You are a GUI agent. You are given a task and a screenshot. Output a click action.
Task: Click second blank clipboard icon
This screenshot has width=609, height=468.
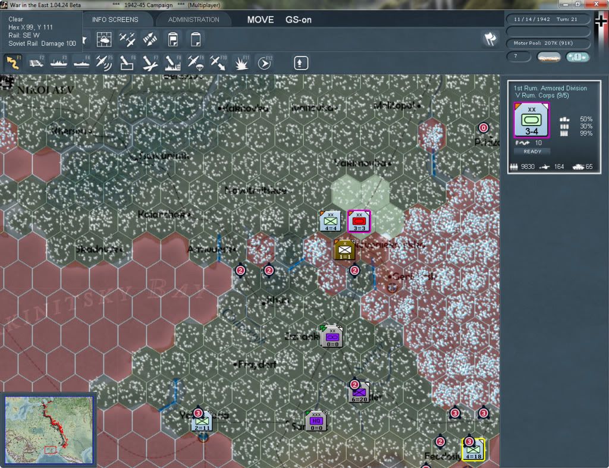point(196,39)
